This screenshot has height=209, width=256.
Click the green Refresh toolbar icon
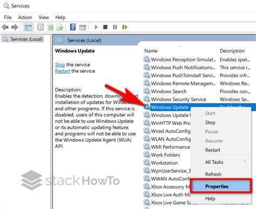click(50, 27)
